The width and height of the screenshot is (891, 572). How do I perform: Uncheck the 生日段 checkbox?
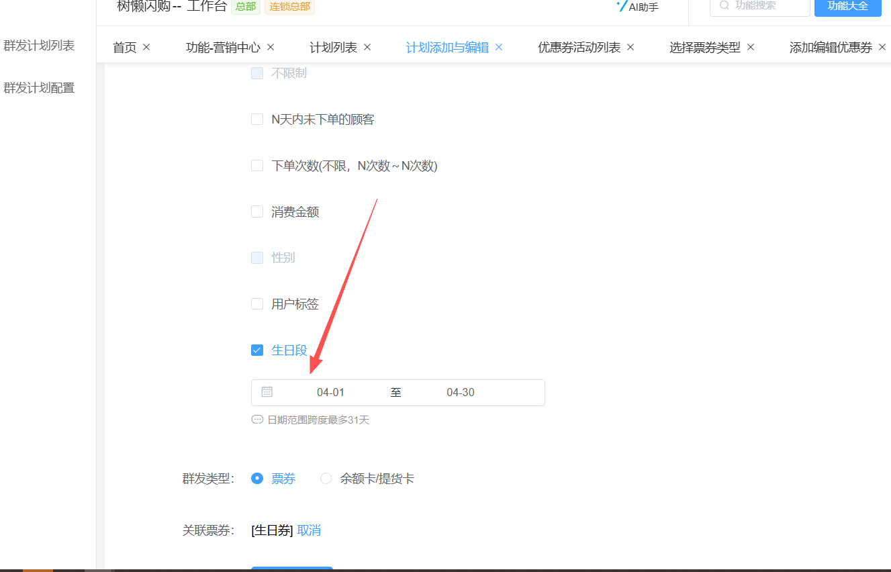[x=257, y=350]
